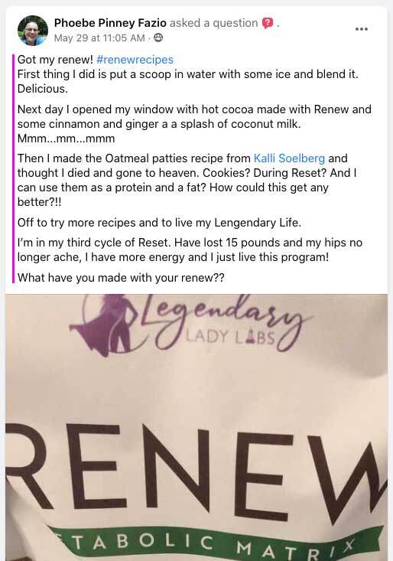The height and width of the screenshot is (561, 393).
Task: Click the 'Off to try more recipes' line
Action: tap(159, 223)
